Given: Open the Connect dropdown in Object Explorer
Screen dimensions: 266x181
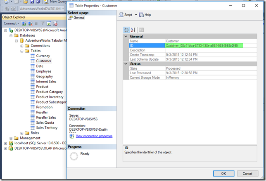Looking at the screenshot, I should coord(11,24).
